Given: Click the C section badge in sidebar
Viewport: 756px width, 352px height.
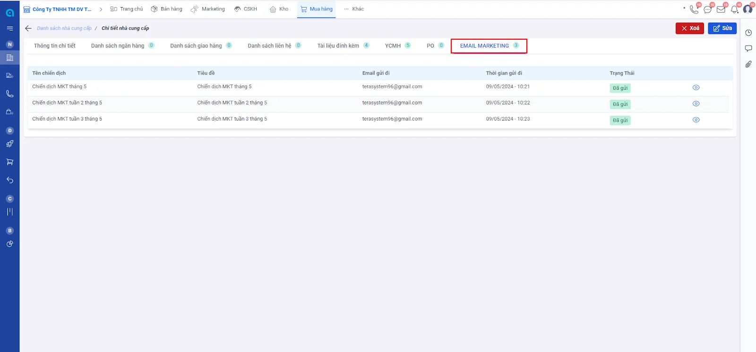Looking at the screenshot, I should (9, 199).
